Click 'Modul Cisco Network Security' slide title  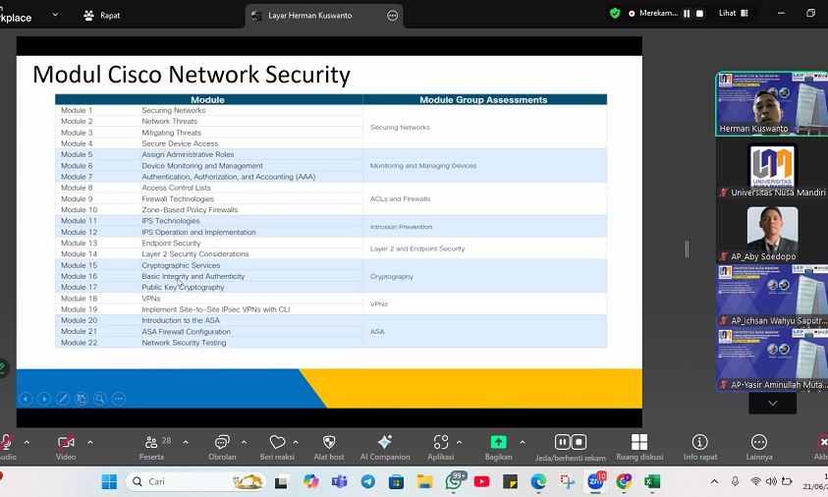pyautogui.click(x=192, y=75)
